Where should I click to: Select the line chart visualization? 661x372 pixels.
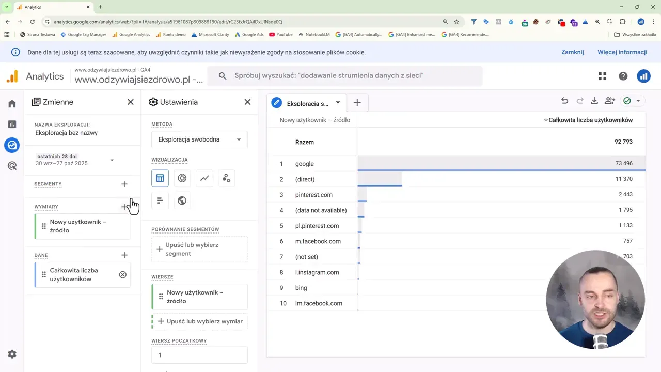coord(204,178)
